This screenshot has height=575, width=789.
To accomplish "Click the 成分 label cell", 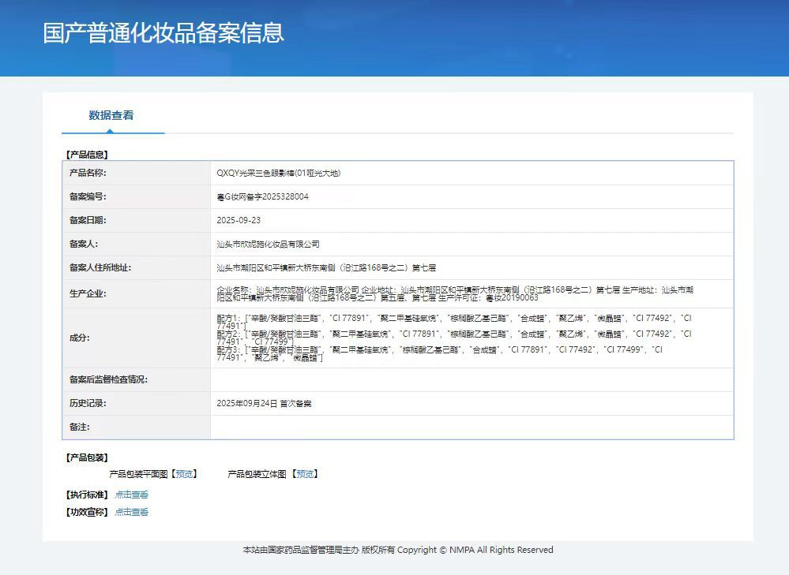I will point(137,338).
